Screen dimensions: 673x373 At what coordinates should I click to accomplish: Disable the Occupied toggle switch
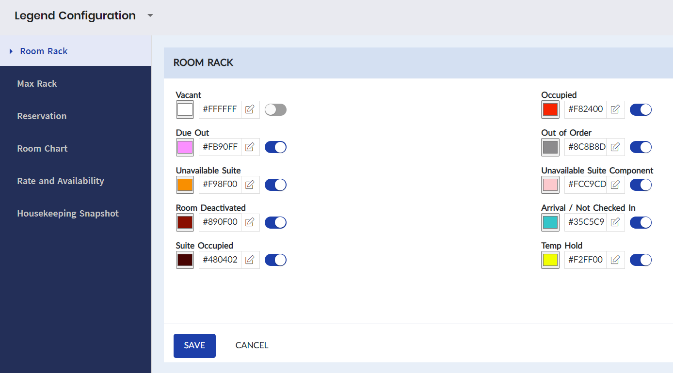click(x=641, y=109)
